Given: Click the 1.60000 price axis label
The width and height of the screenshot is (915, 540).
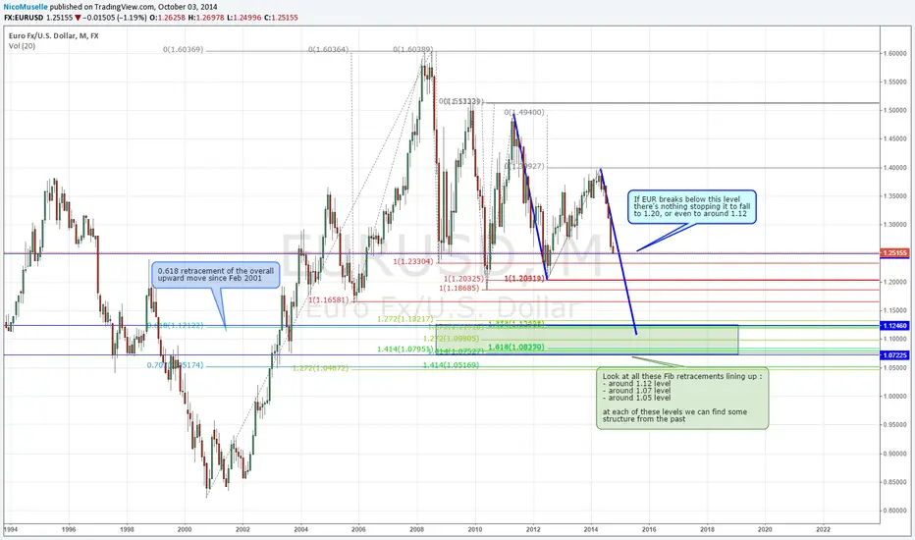Looking at the screenshot, I should point(895,53).
